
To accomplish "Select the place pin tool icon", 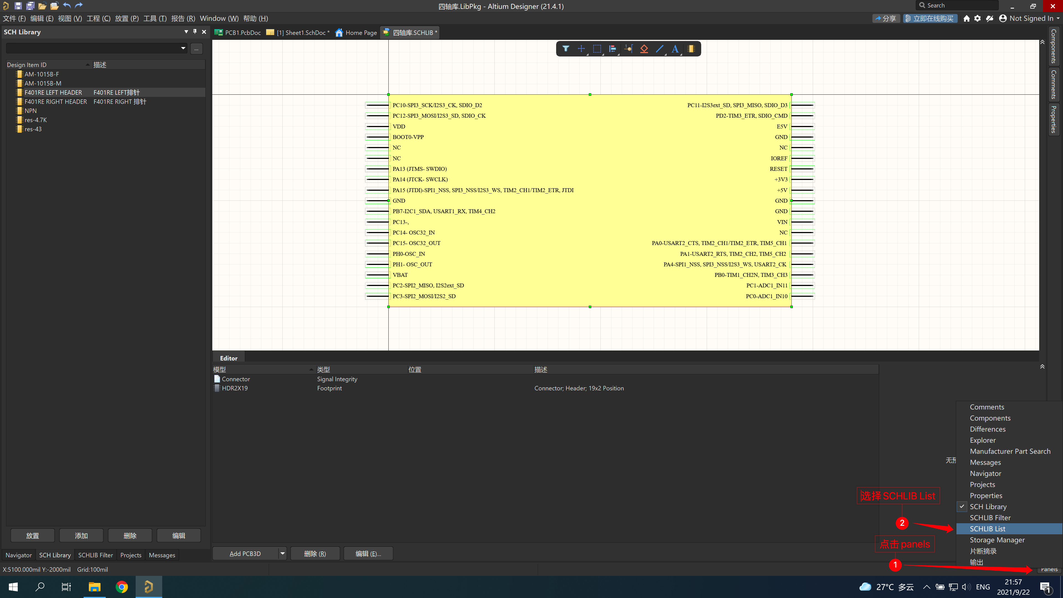I will (x=628, y=49).
